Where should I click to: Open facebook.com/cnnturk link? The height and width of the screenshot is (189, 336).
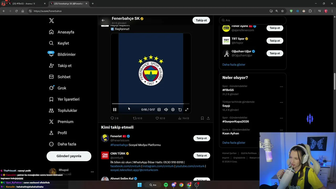125,166
